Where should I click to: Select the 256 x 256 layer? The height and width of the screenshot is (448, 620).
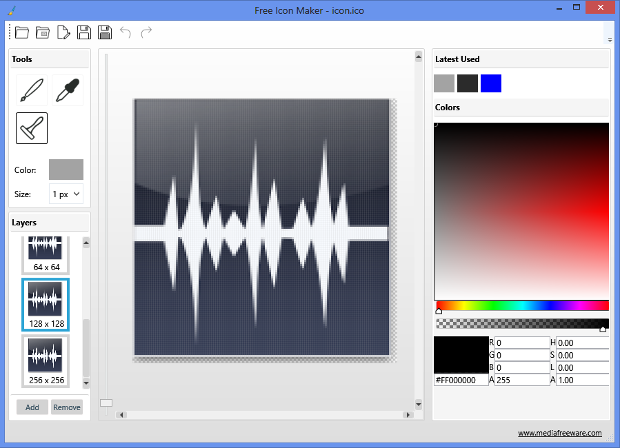point(46,358)
